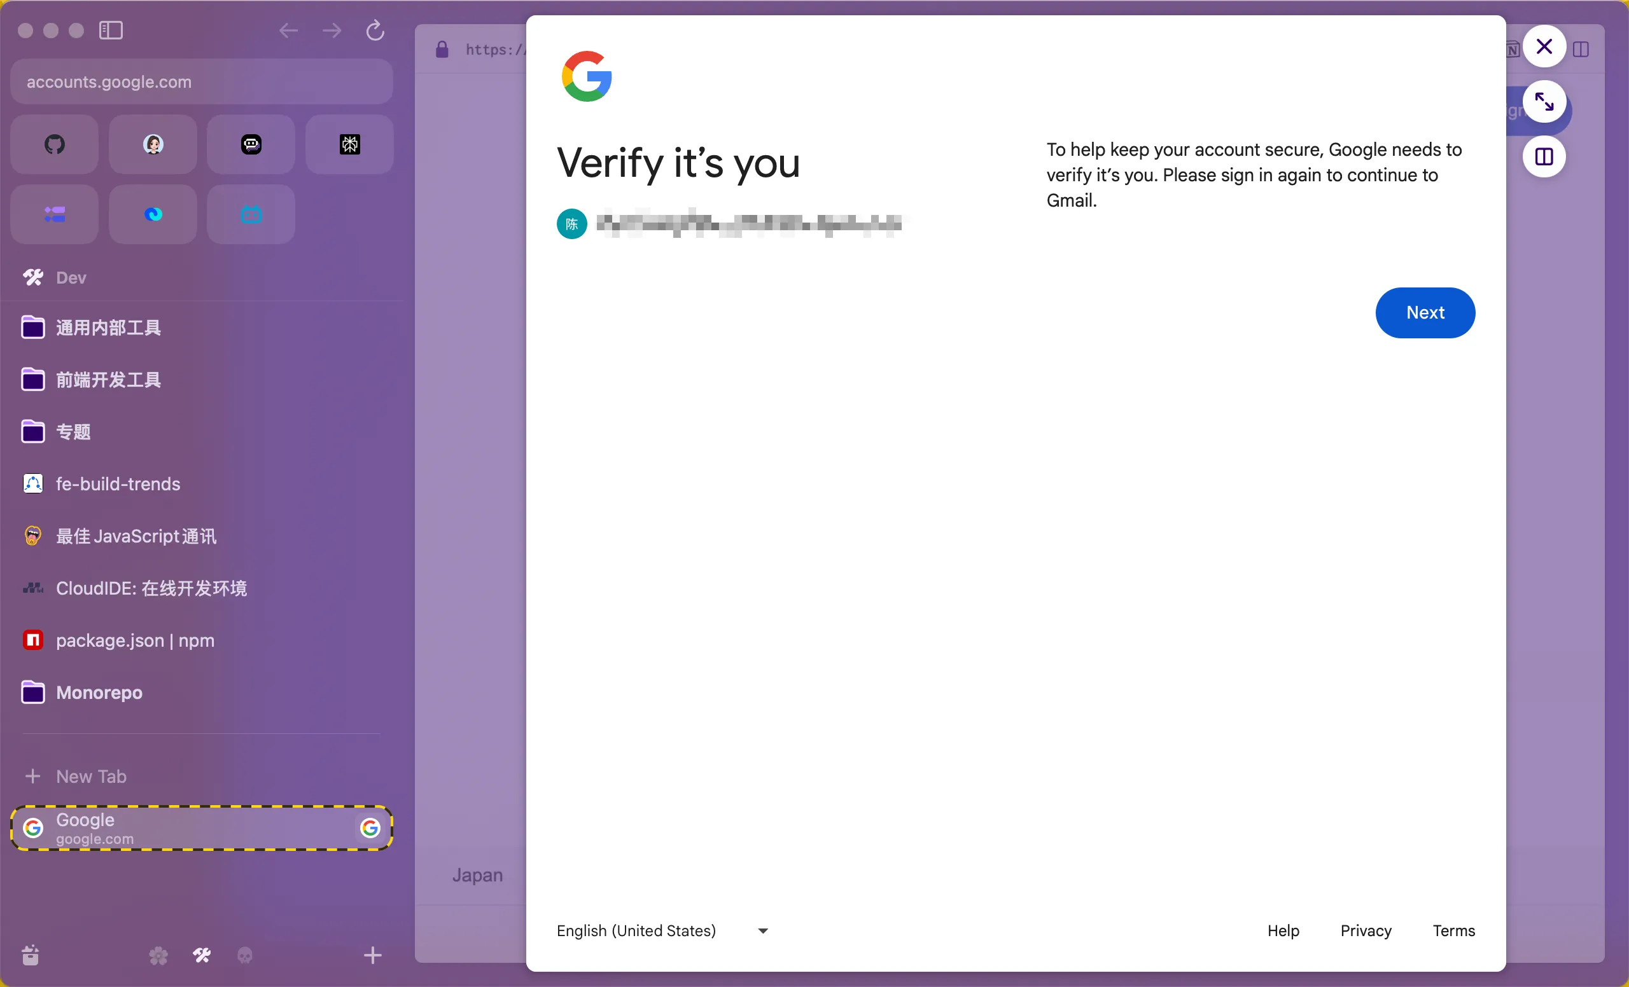Click the Next button
This screenshot has width=1629, height=987.
pos(1425,312)
